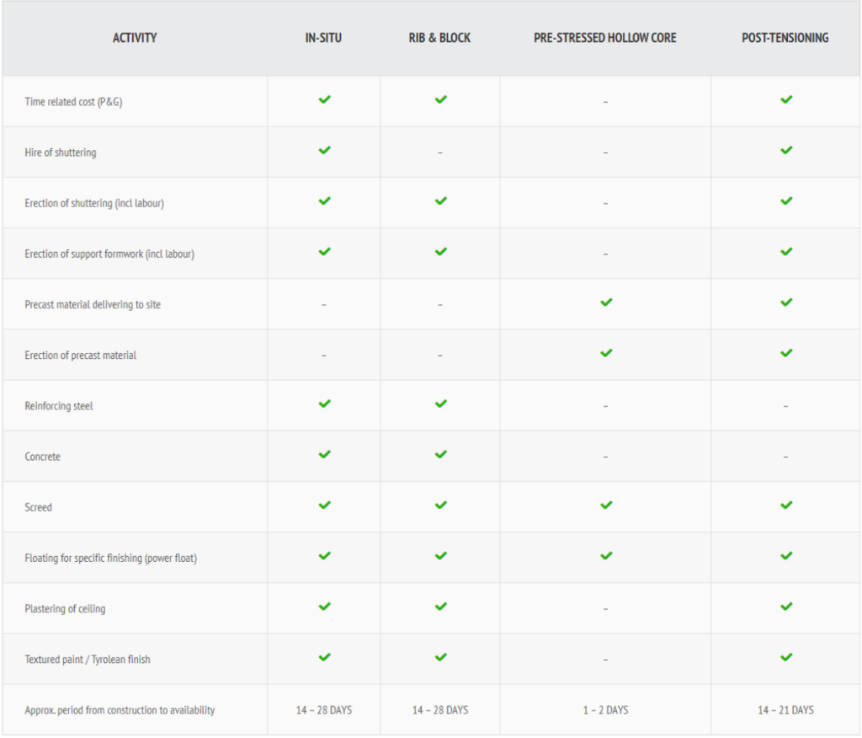Click the In-Situ checkmark for Reinforcing steel
Viewport: 862px width, 738px height.
tap(324, 404)
